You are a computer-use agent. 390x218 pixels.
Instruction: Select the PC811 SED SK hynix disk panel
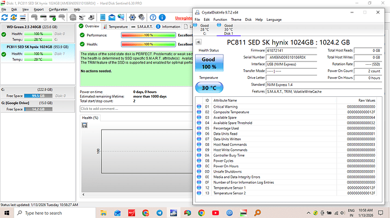click(38, 53)
